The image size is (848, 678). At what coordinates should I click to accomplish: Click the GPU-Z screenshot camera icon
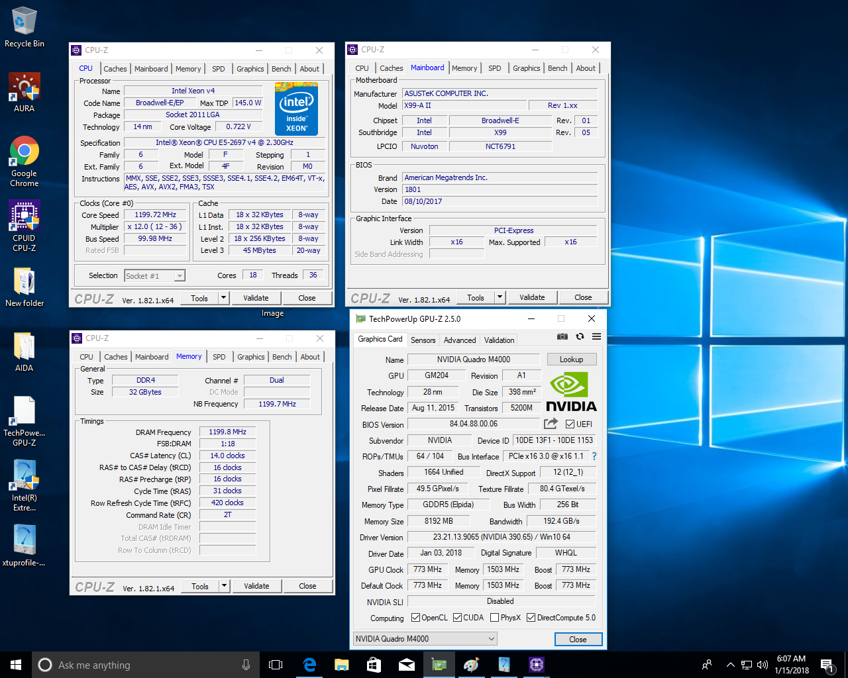pos(562,336)
